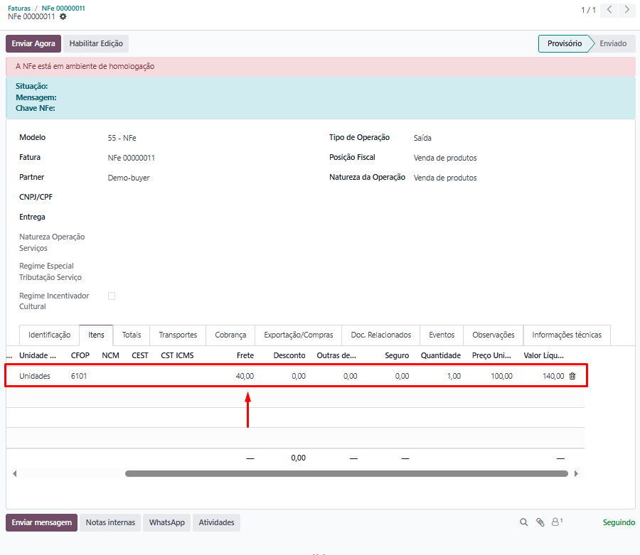Sort by the Seguro column header
640x555 pixels.
pos(397,355)
